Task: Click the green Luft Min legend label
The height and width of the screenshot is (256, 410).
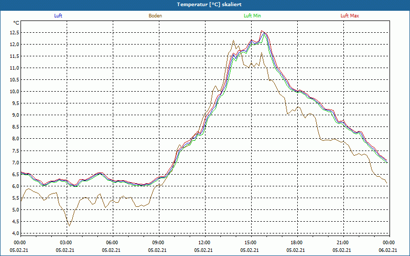Action: click(x=252, y=16)
